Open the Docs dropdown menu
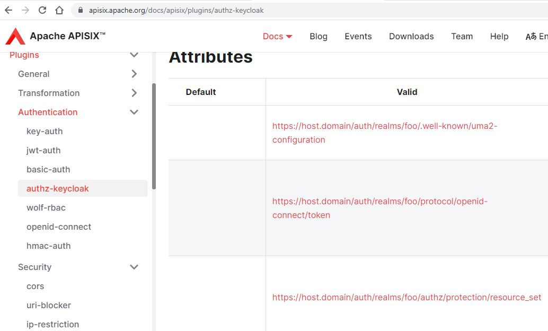The image size is (548, 331). pyautogui.click(x=277, y=37)
